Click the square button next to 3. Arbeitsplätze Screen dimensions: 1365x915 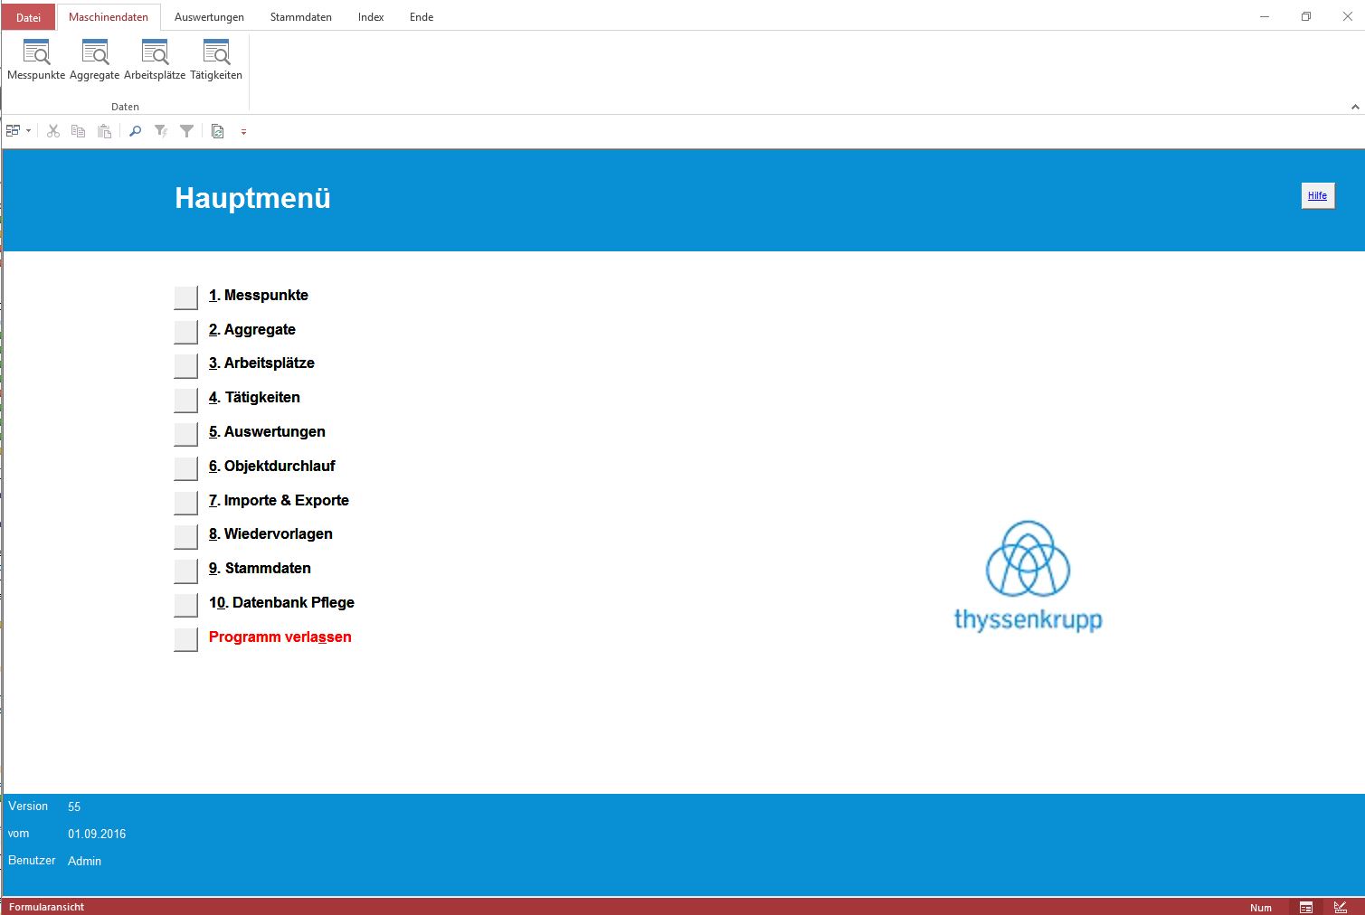coord(185,365)
